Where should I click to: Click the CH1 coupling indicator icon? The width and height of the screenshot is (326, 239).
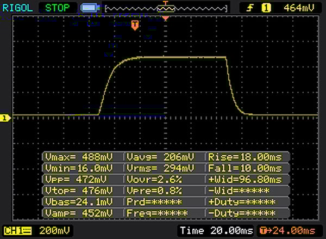pos(18,231)
